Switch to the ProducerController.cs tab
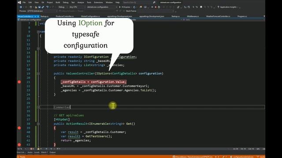Screen dimensions: 282x158 pos(65,16)
